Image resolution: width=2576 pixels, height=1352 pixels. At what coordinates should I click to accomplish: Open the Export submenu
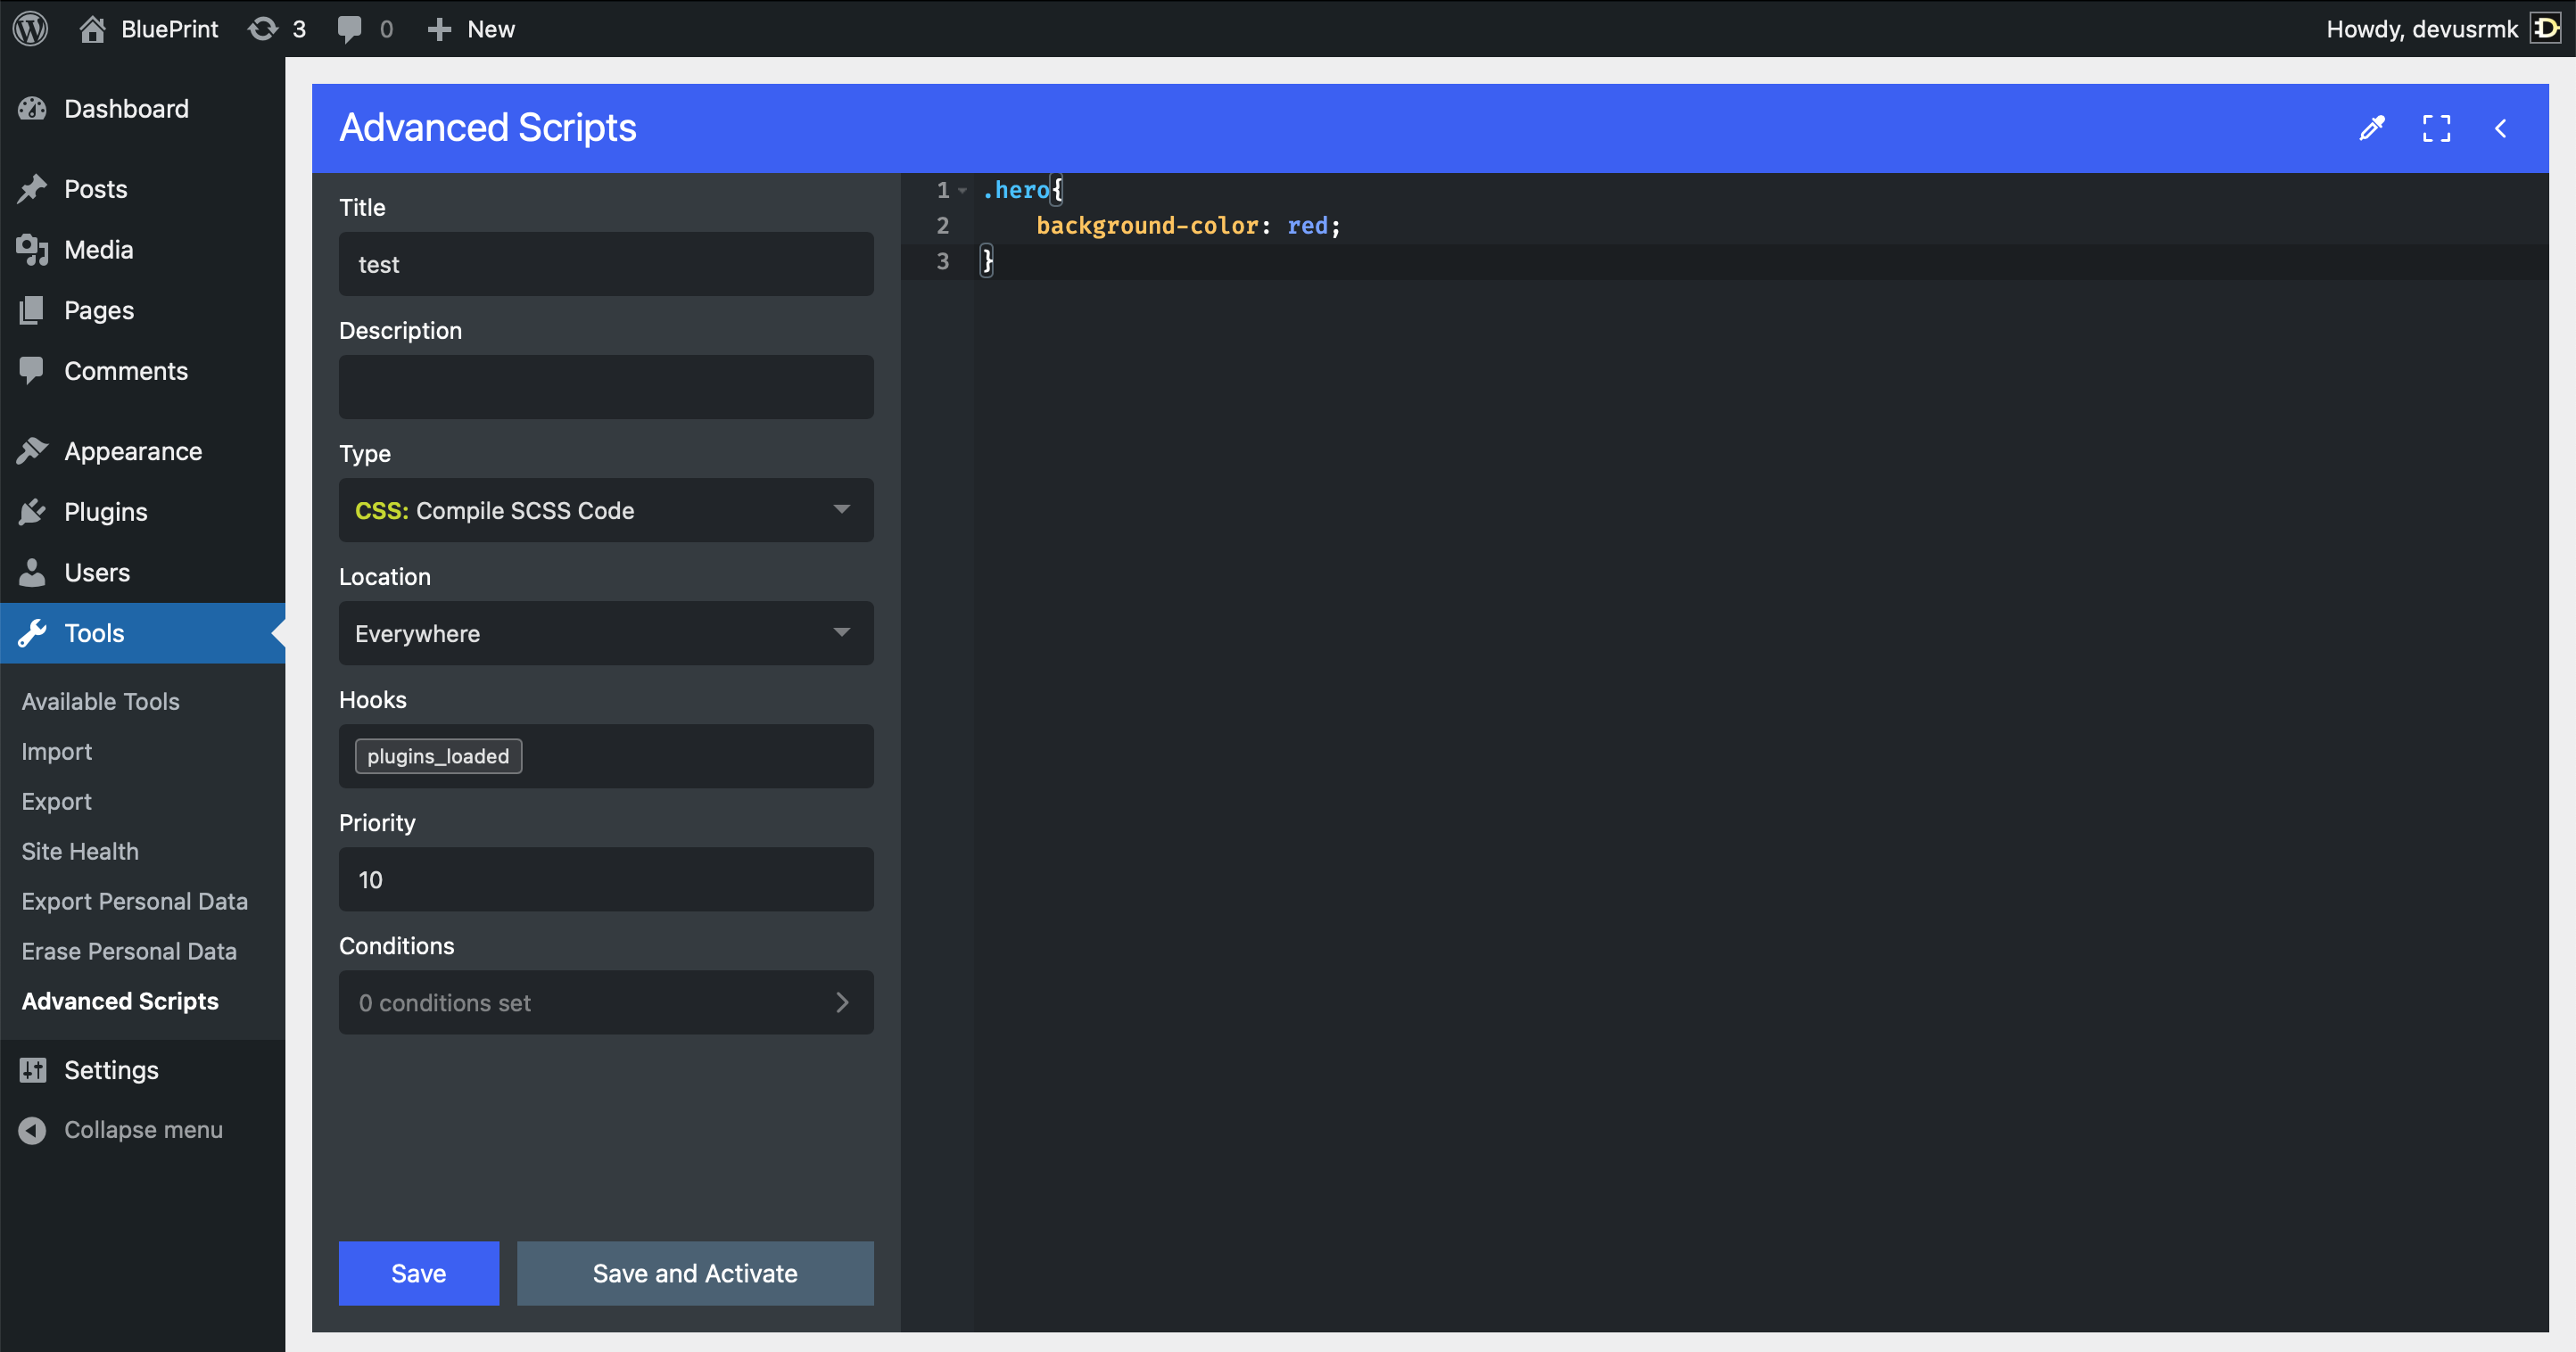[x=56, y=801]
